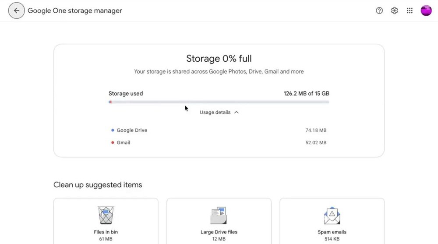Open the Google apps grid

[410, 10]
